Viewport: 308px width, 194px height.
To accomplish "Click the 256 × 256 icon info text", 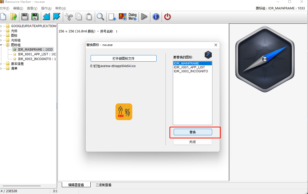I will coord(88,31).
